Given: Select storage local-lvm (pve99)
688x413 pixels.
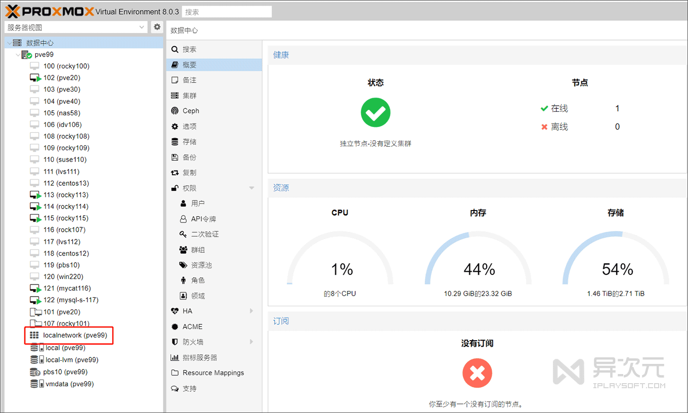Looking at the screenshot, I should 72,360.
